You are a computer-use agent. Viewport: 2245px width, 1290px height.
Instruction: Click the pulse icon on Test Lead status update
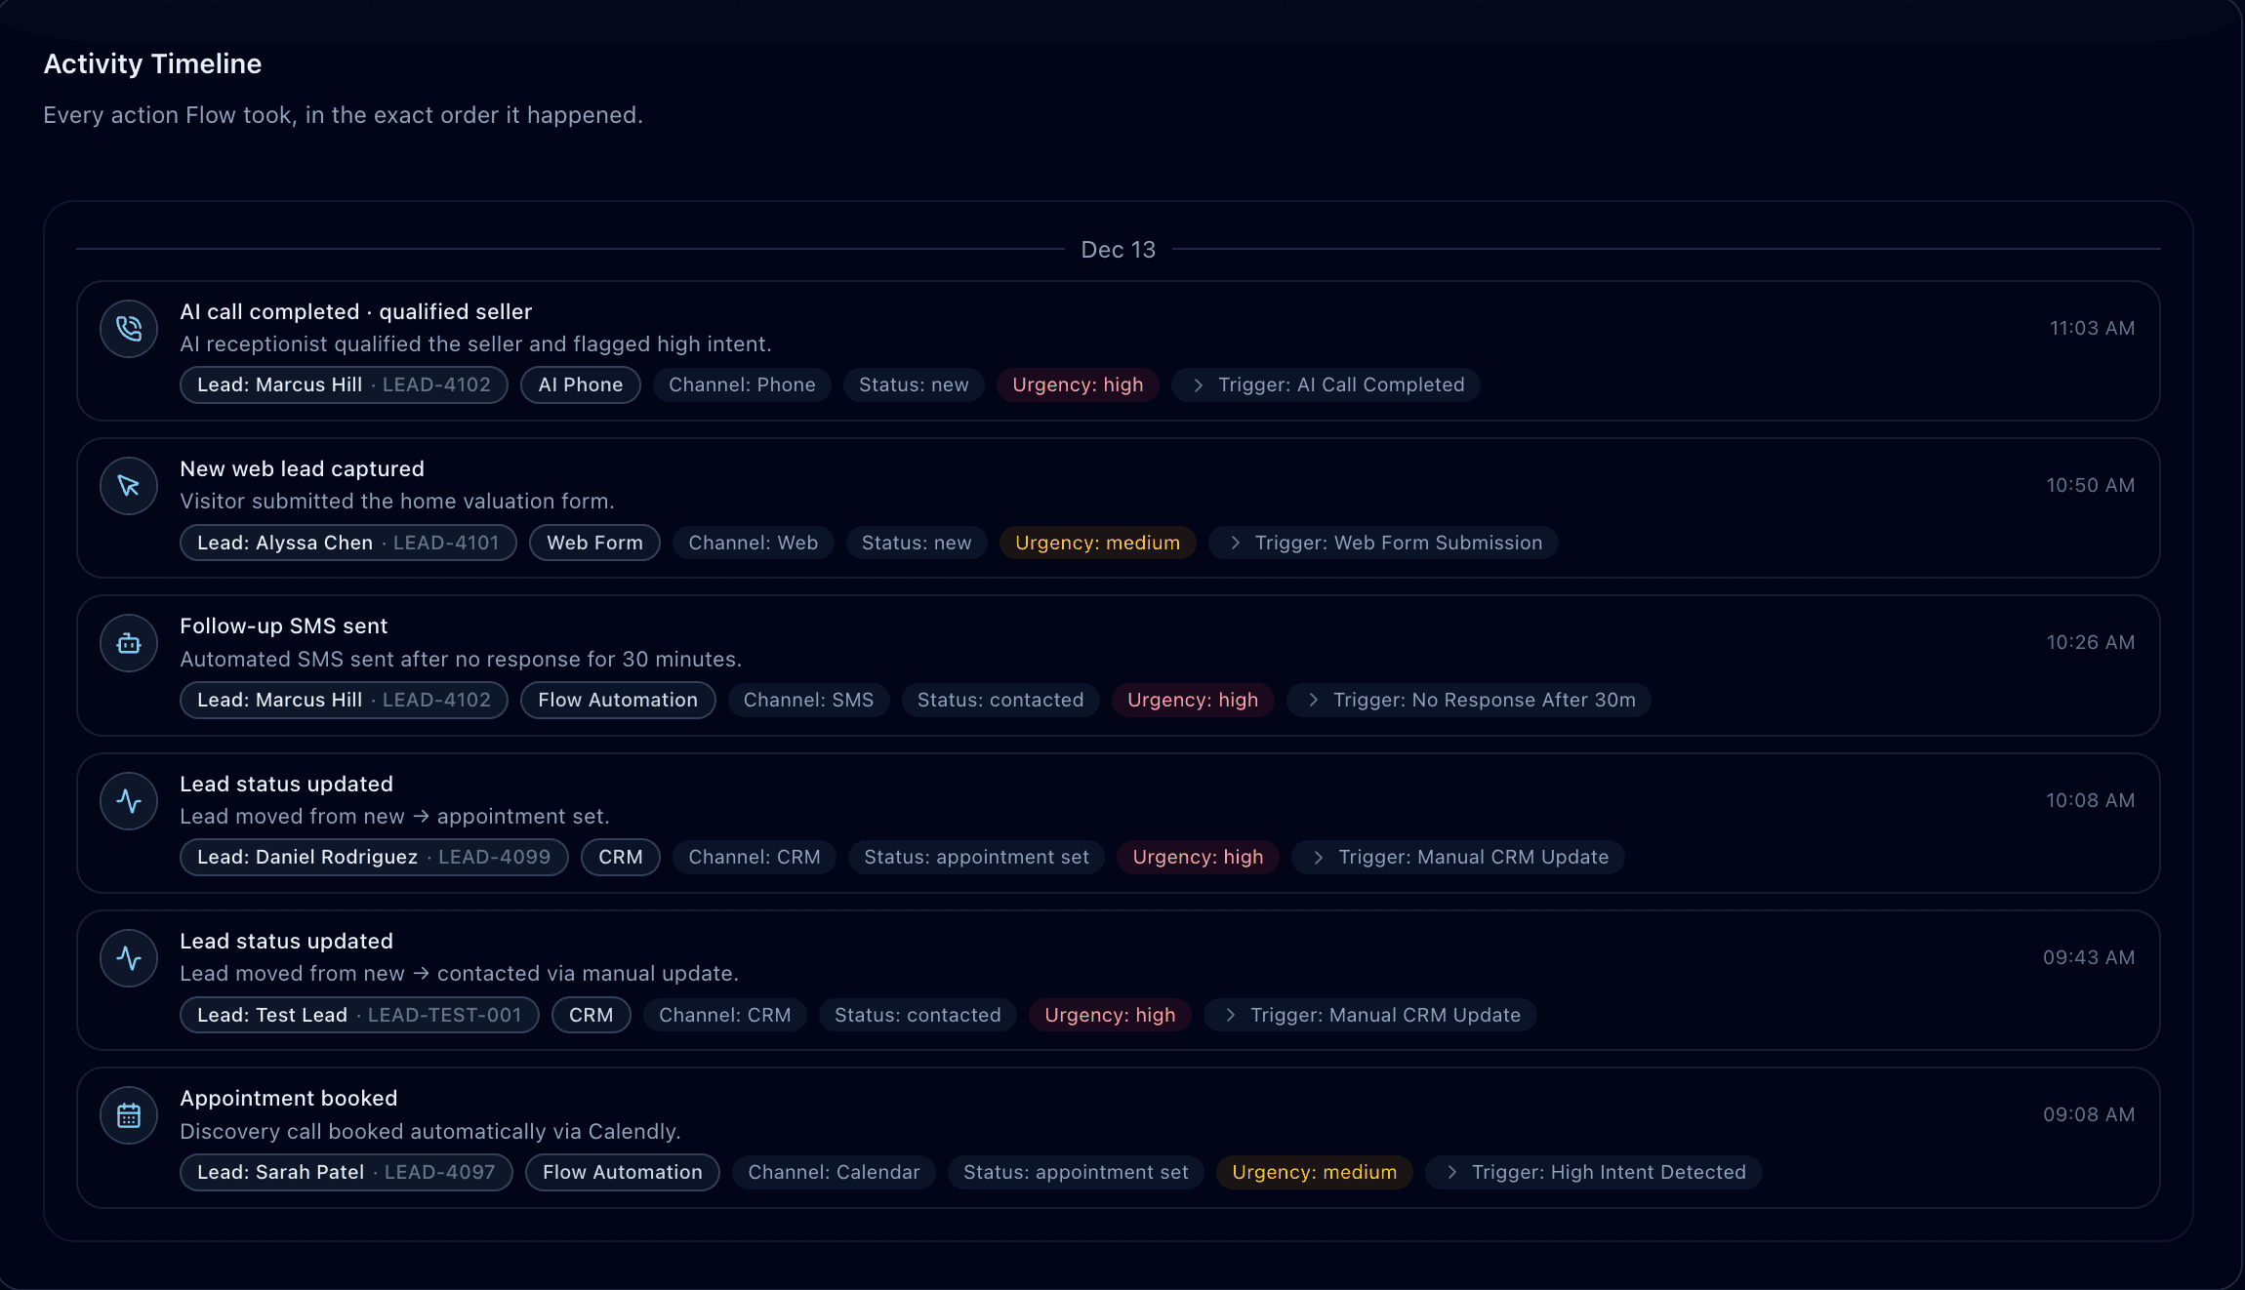(x=128, y=958)
